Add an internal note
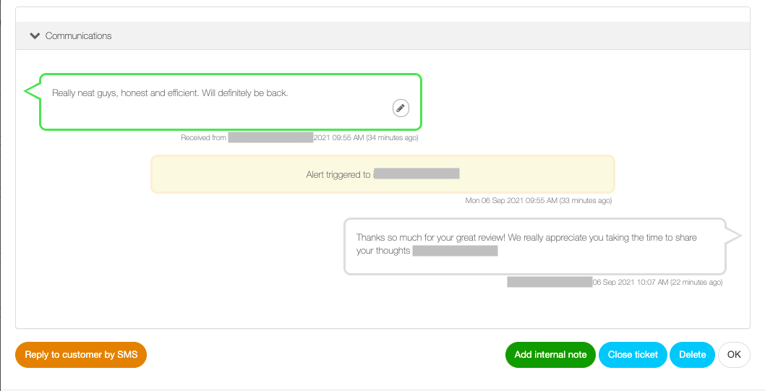 [550, 354]
